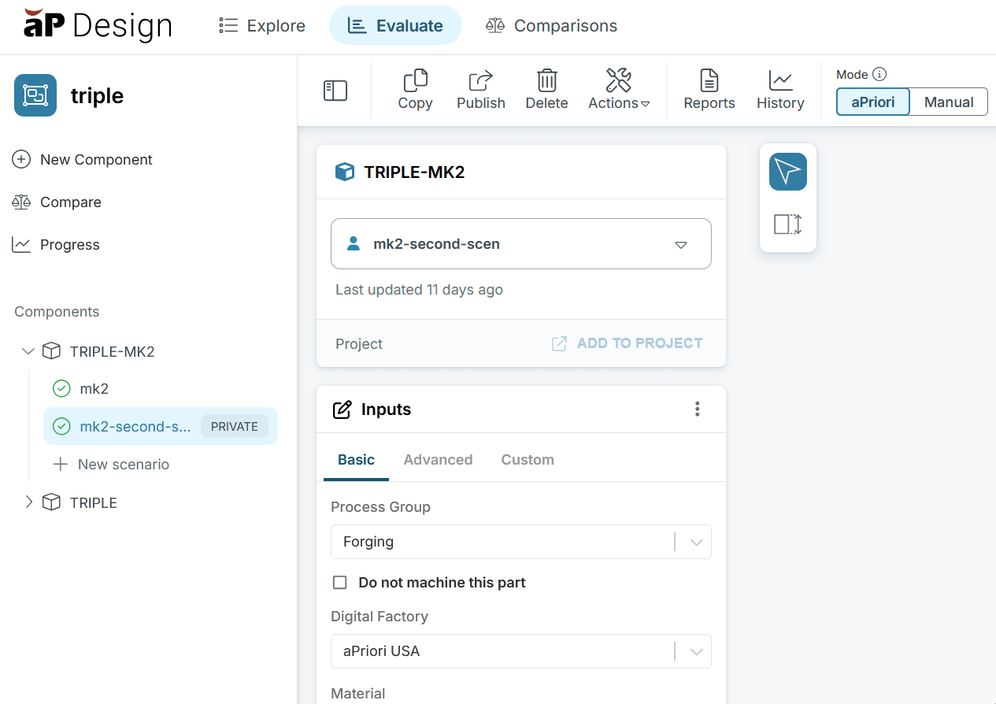Click the mk2-second-s... green check icon
996x704 pixels.
pos(61,426)
